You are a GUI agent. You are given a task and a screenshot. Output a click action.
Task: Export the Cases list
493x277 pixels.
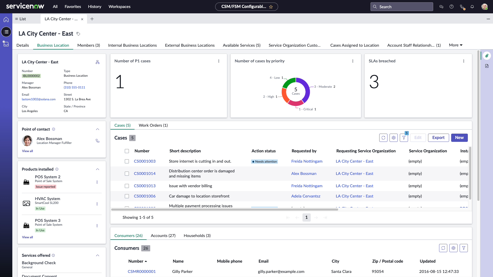coord(438,138)
